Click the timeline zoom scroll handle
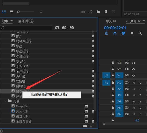Screen dimensions: 147x133 pos(104,124)
